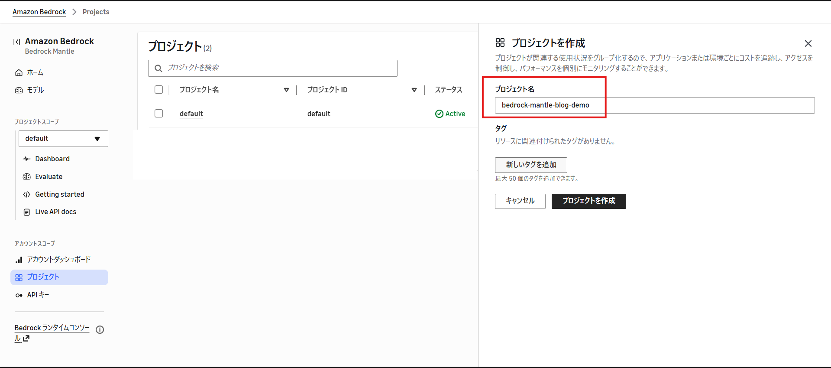This screenshot has height=368, width=831.
Task: Click the プロジェクト名 column header text
Action: click(x=199, y=90)
